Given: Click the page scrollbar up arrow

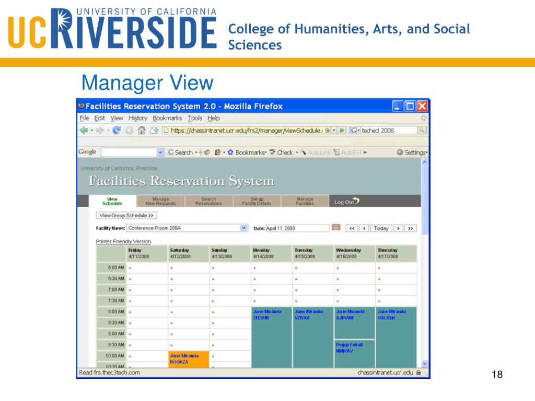Looking at the screenshot, I should click(424, 162).
